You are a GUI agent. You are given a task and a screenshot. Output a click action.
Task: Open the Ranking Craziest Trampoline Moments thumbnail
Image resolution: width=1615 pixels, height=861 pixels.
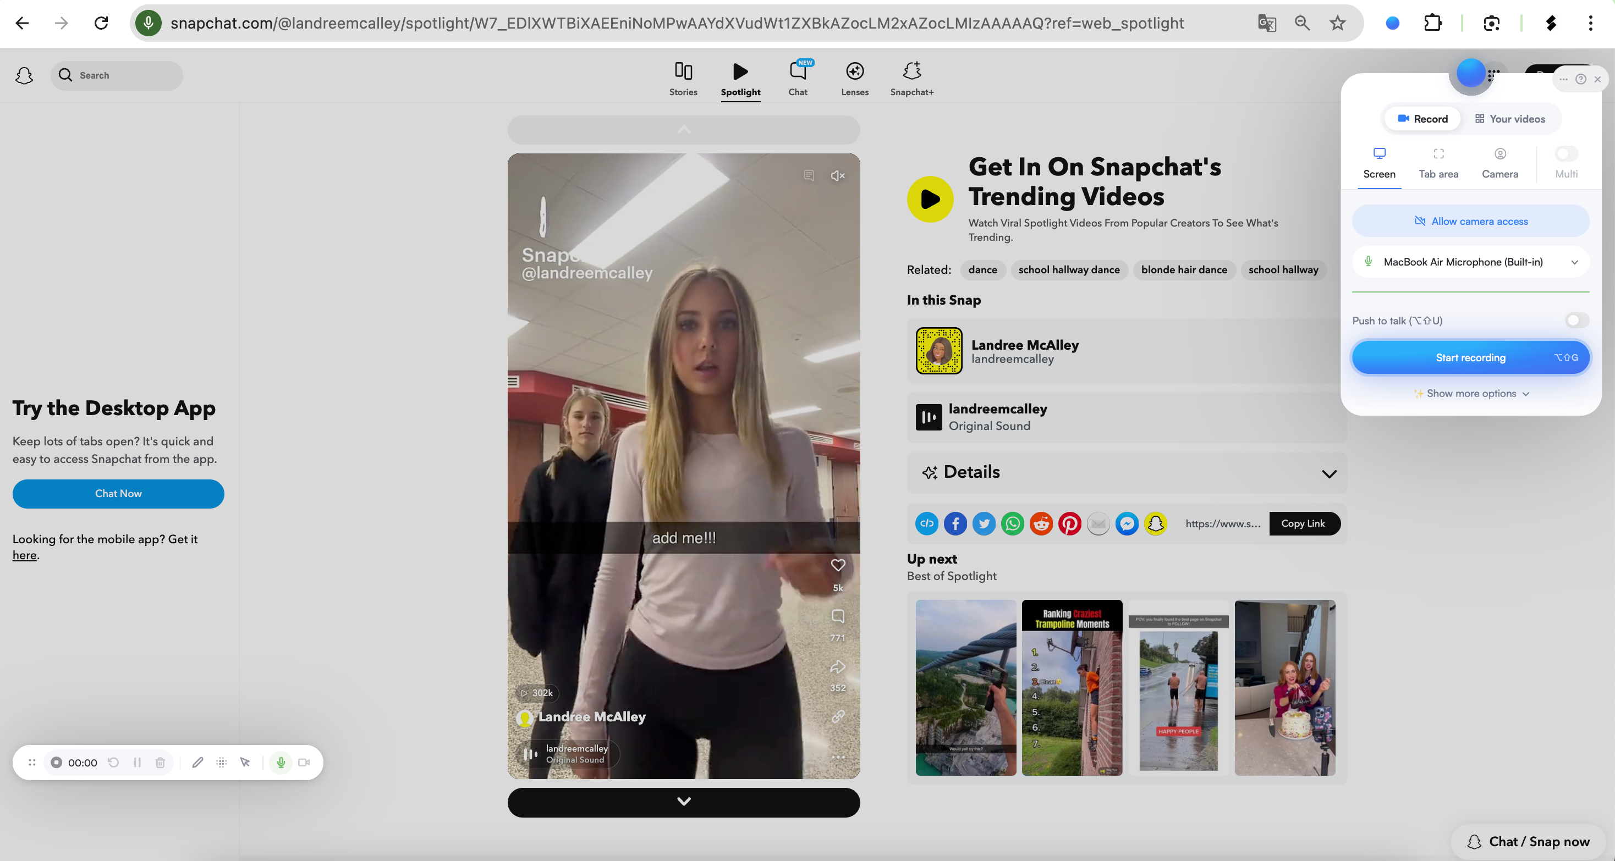coord(1072,687)
